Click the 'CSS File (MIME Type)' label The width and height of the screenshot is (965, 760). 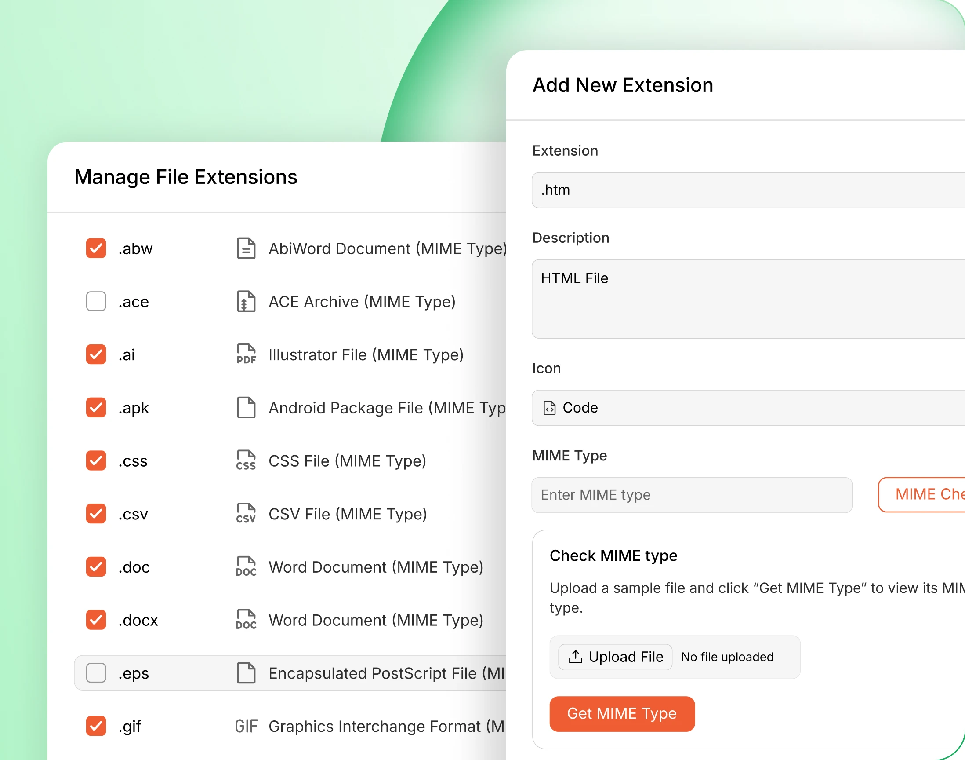[x=348, y=461]
